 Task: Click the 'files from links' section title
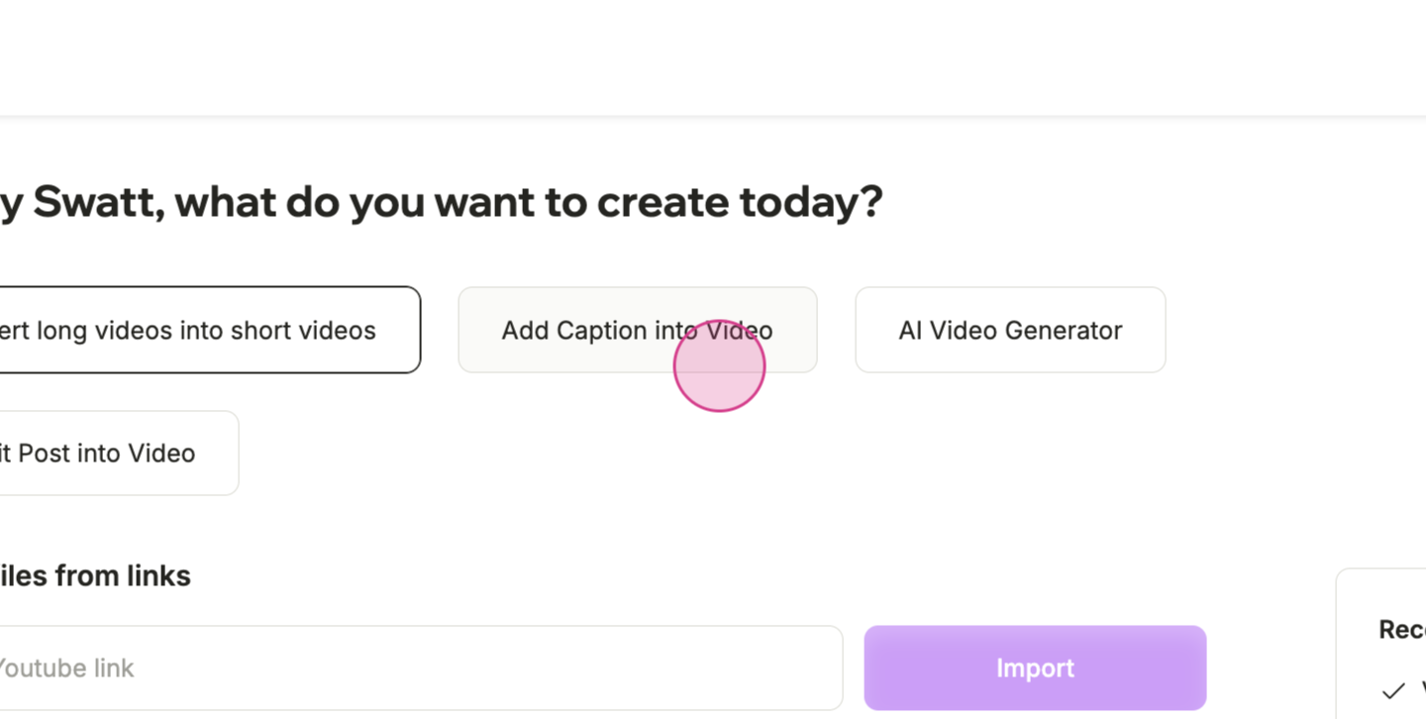[95, 575]
